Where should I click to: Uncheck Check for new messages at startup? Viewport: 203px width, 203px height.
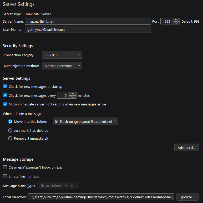[x=5, y=86]
